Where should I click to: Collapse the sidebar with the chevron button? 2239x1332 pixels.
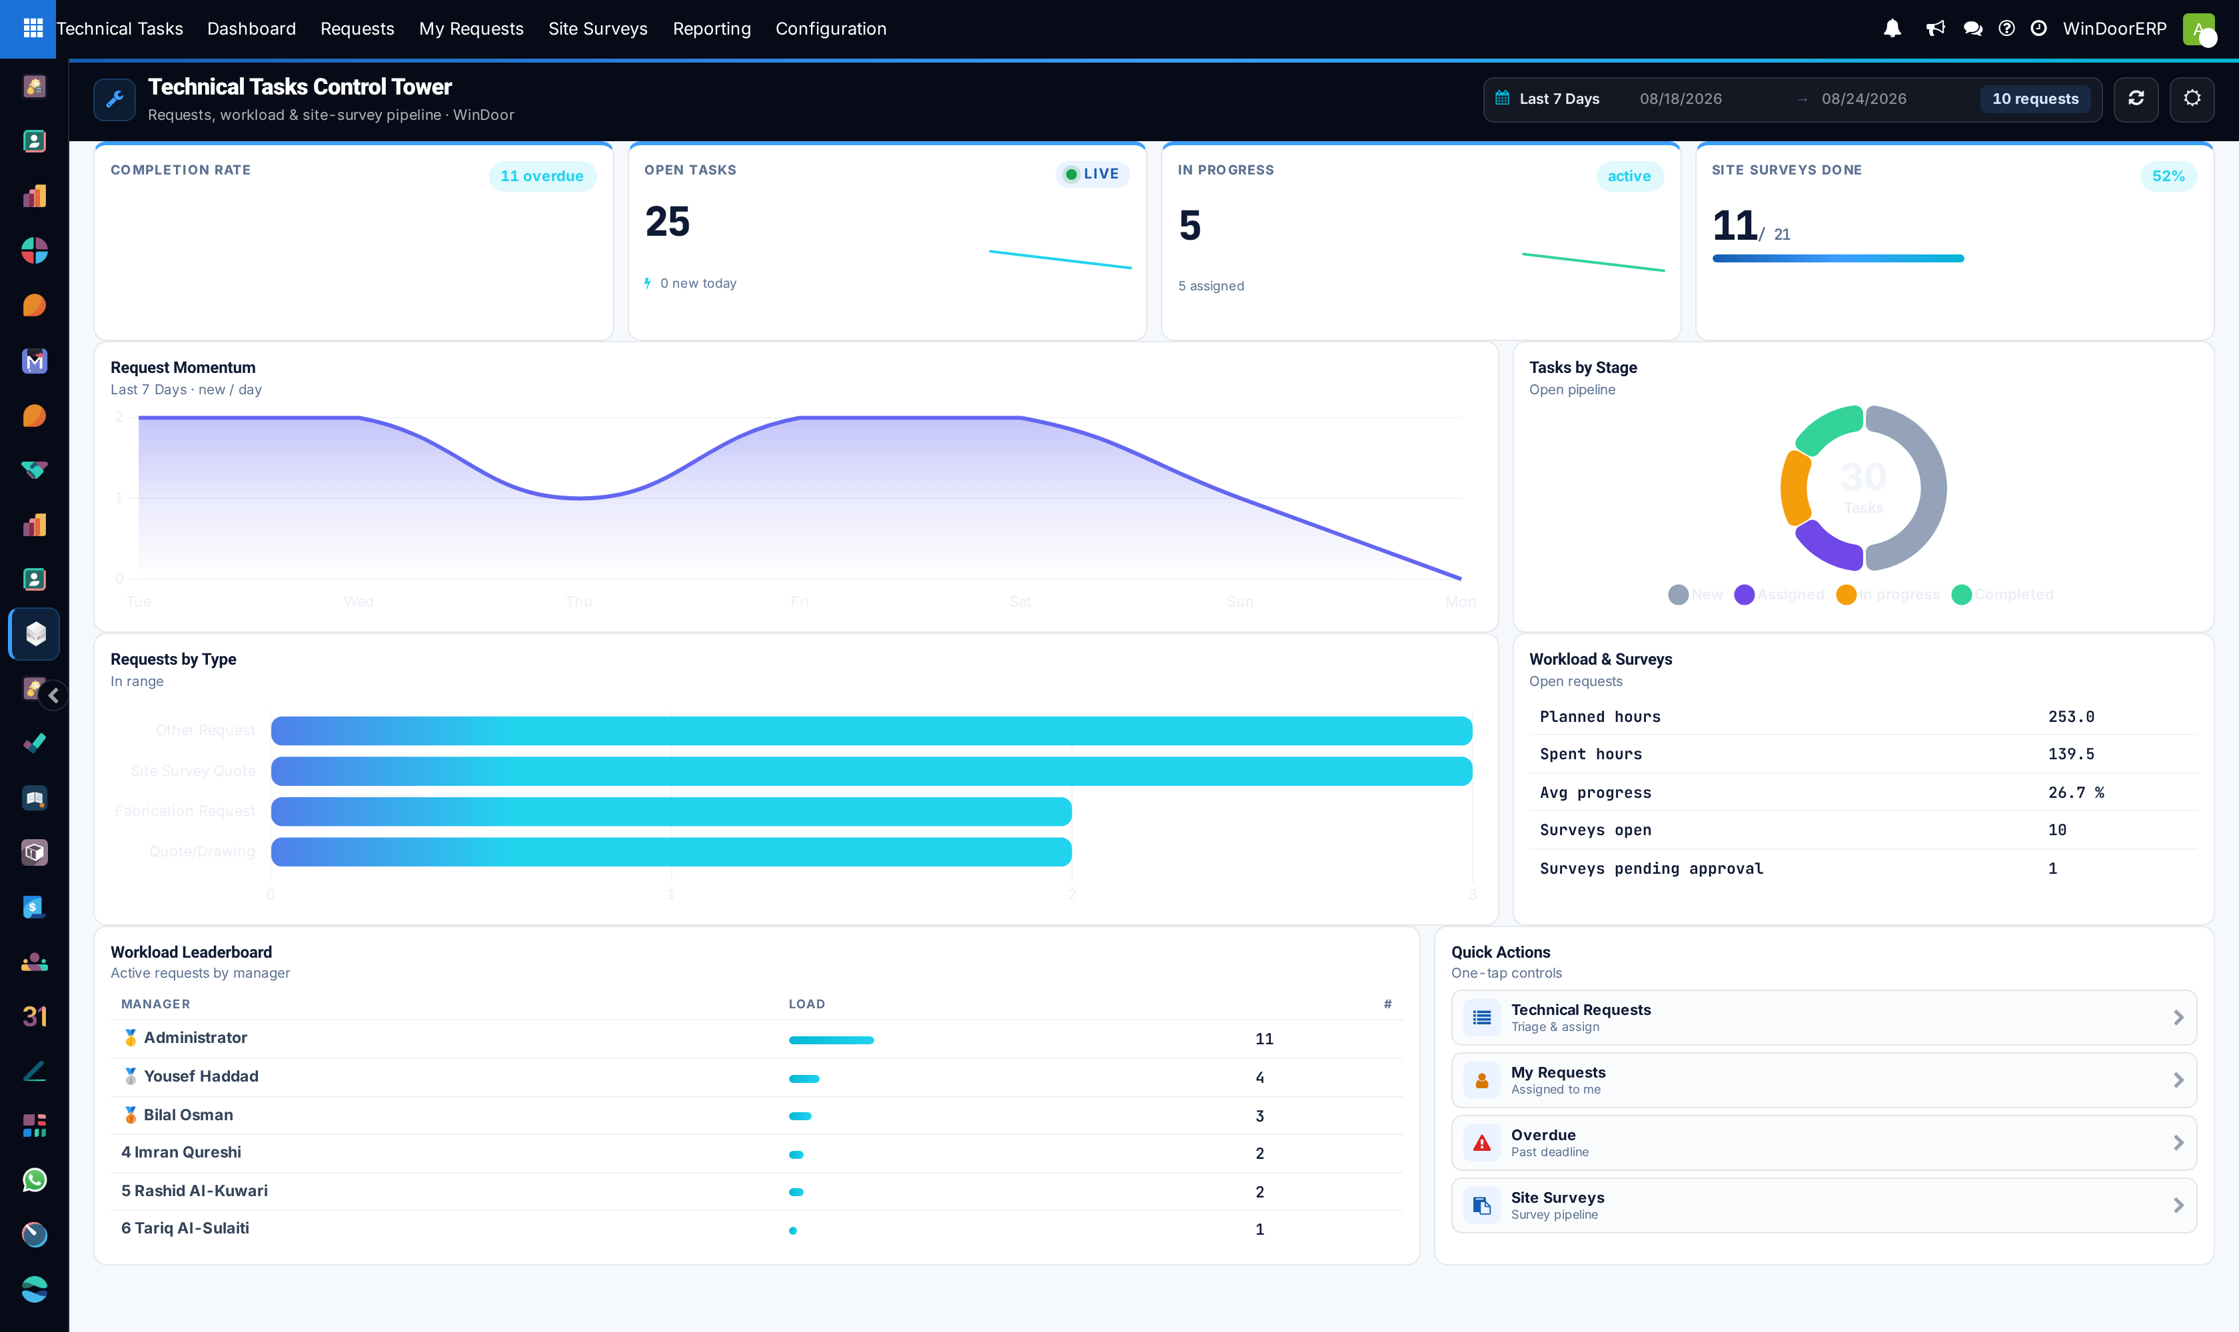pyautogui.click(x=54, y=695)
